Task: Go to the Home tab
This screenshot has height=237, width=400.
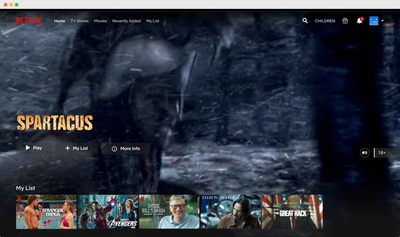Action: coord(59,21)
